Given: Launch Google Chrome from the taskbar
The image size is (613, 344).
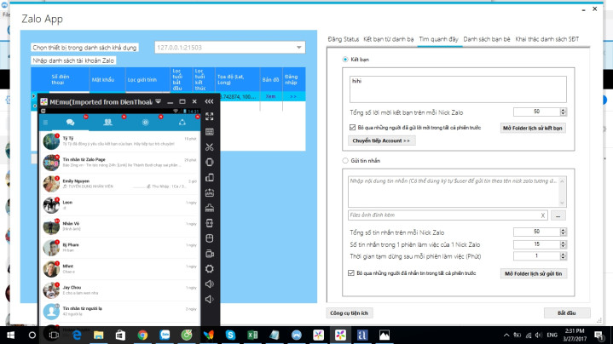Looking at the screenshot, I should (142, 335).
